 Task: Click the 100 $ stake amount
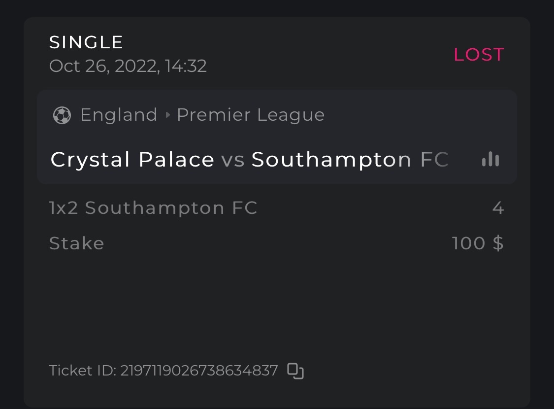pos(478,243)
